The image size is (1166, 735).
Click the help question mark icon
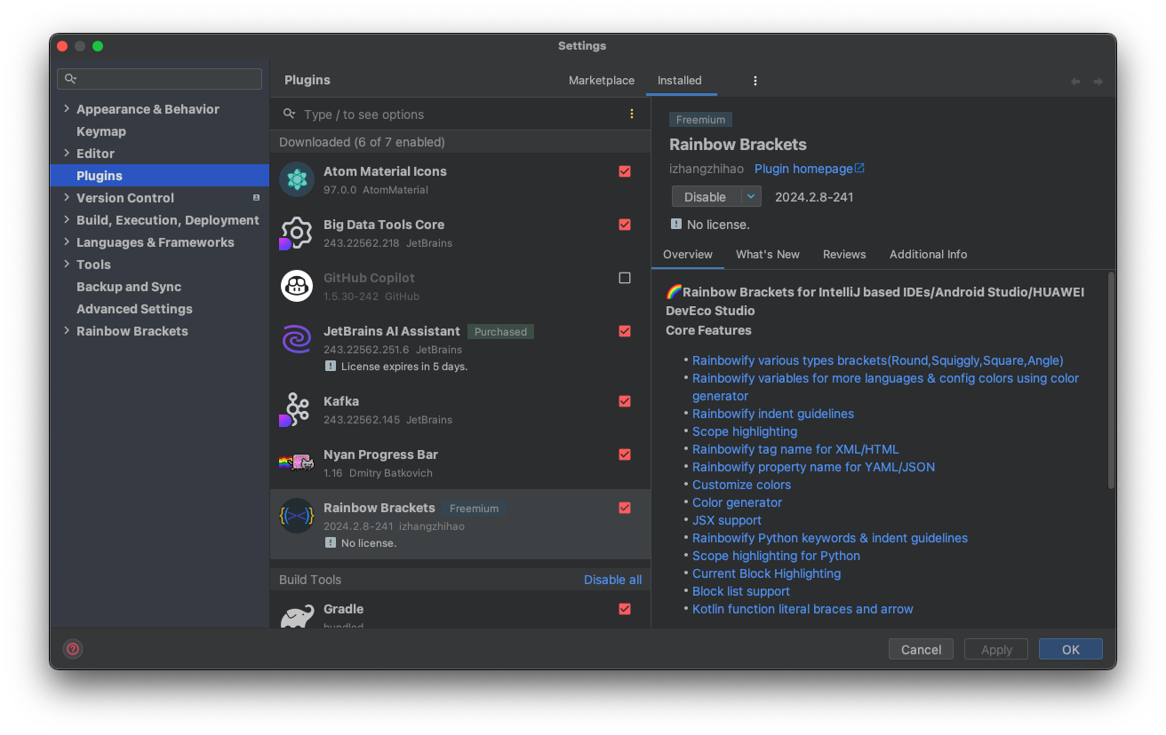[73, 649]
